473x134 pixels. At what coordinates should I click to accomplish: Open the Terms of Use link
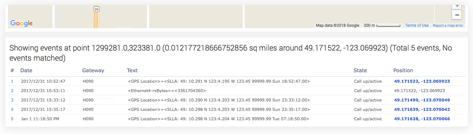pyautogui.click(x=417, y=26)
